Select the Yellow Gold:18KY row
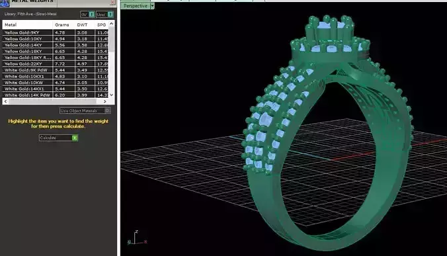The width and height of the screenshot is (447, 256). click(x=56, y=52)
